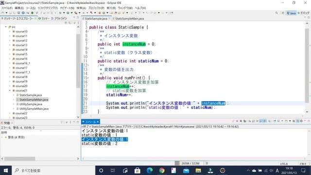This screenshot has width=311, height=175.
Task: Run garbage collector trash icon
Action: tap(207, 163)
